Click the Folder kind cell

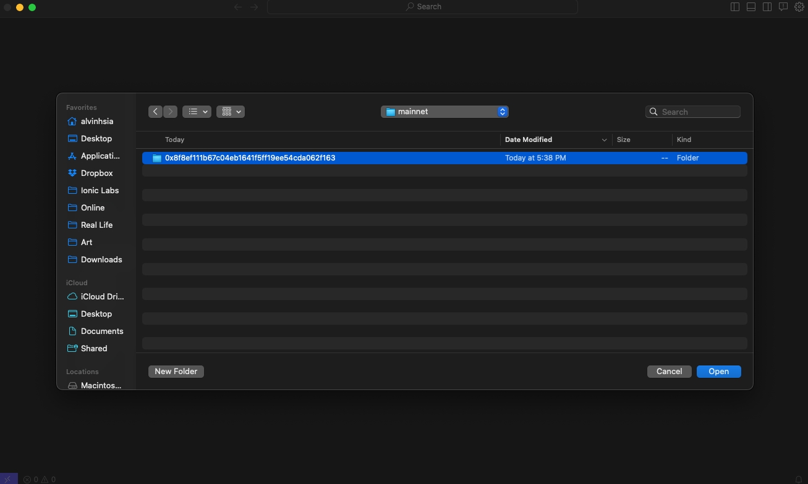point(688,158)
